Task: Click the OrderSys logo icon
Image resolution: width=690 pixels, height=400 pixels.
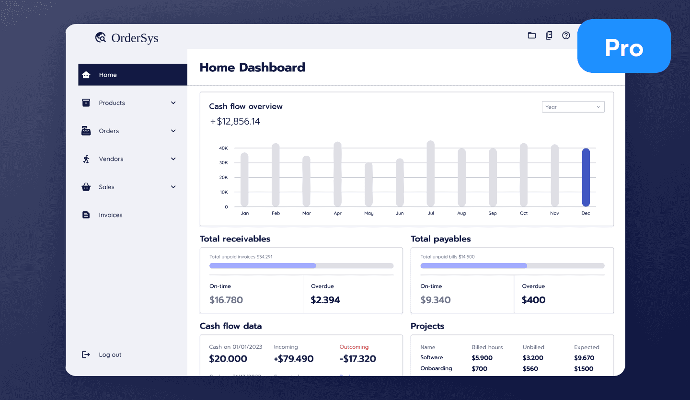Action: (100, 37)
